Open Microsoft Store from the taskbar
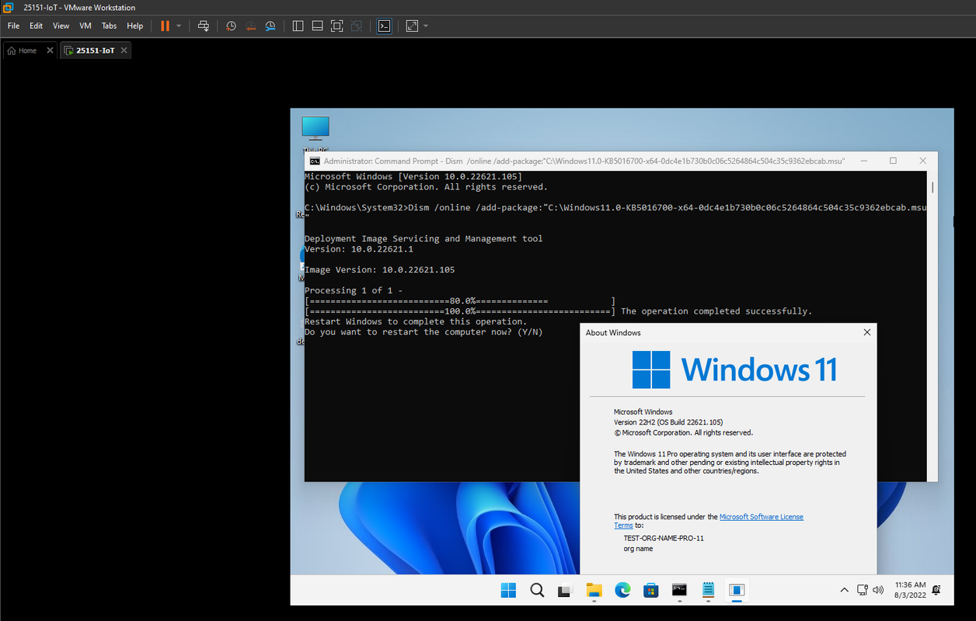976x621 pixels. click(x=651, y=590)
